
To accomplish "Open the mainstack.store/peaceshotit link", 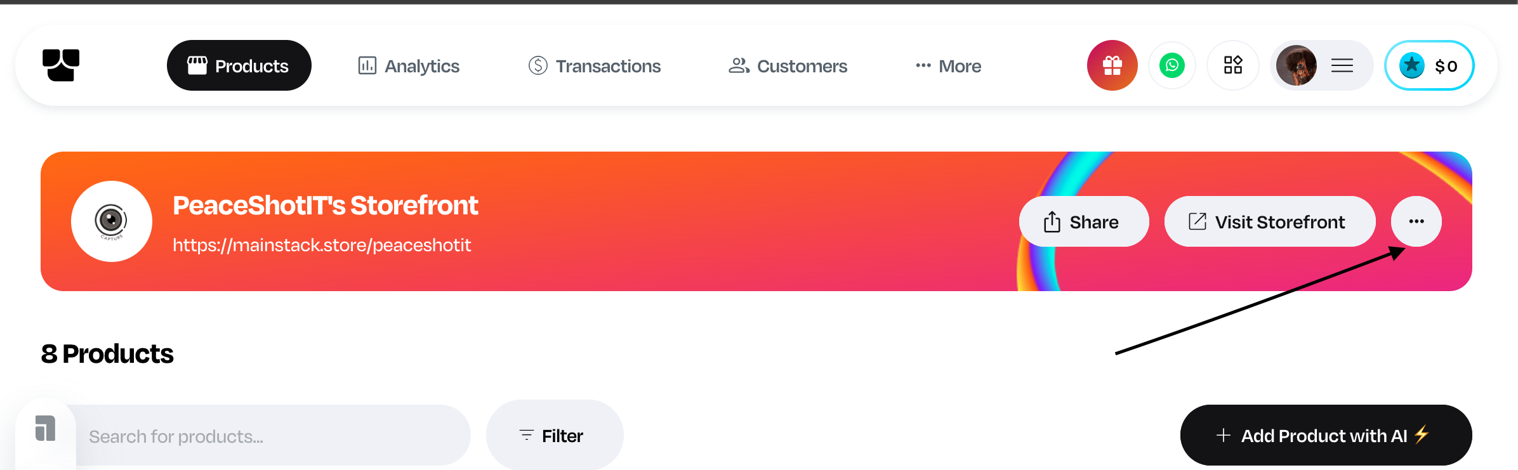I will 322,245.
